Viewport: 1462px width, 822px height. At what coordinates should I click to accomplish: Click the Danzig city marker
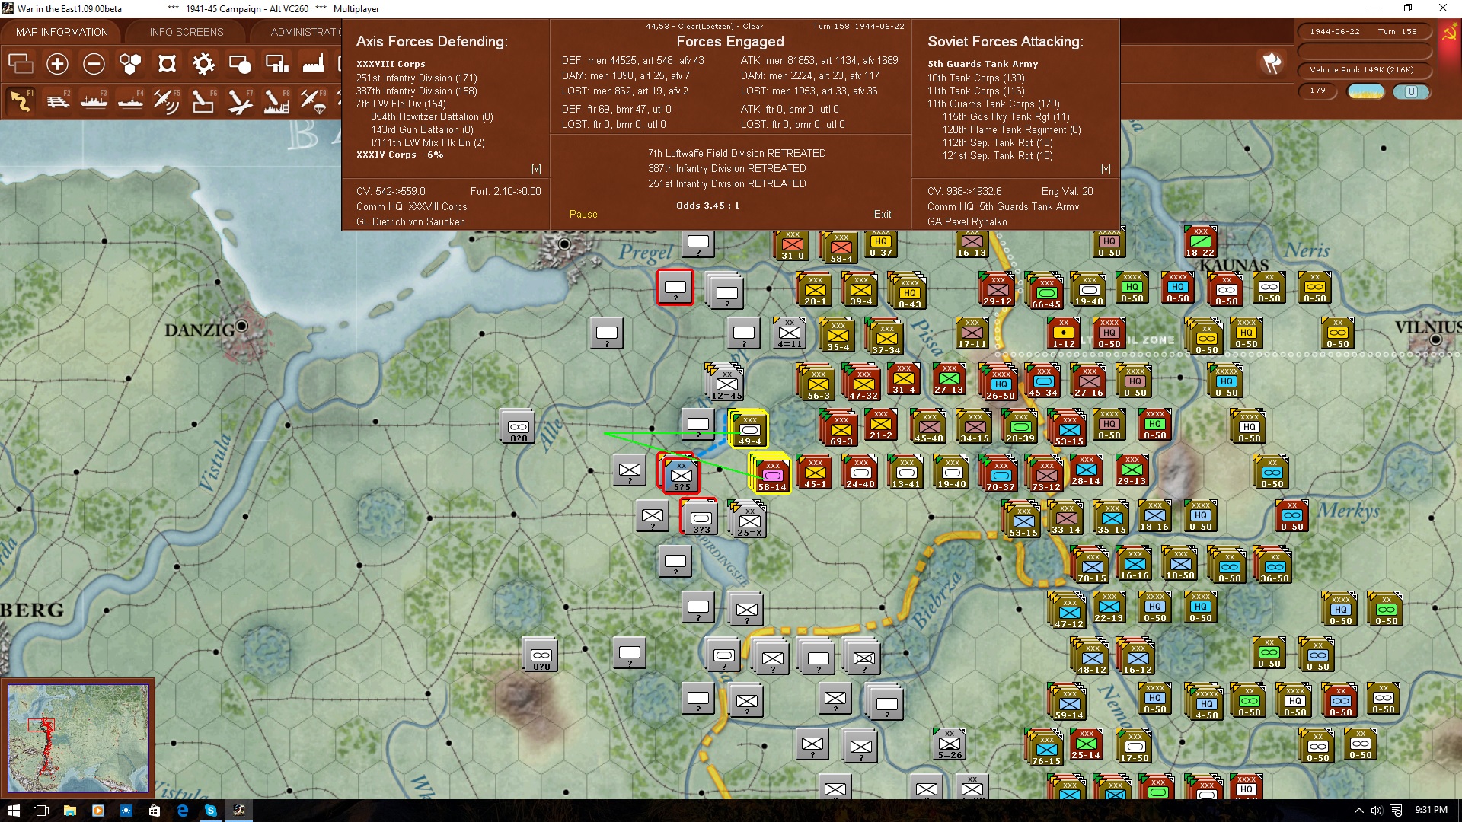click(242, 326)
